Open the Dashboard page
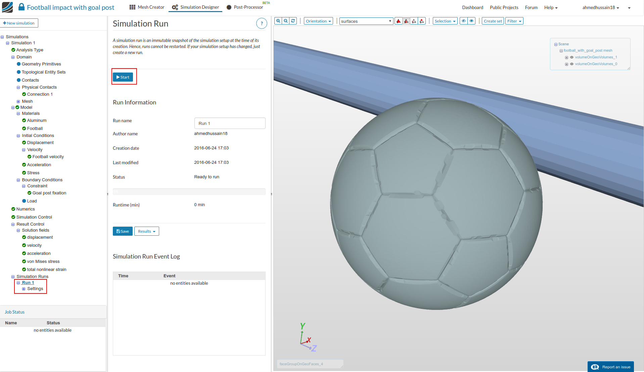 472,7
